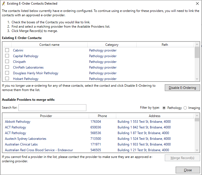Click phone number 546505
Image resolution: width=202 pixels, height=175 pixels.
click(x=96, y=150)
